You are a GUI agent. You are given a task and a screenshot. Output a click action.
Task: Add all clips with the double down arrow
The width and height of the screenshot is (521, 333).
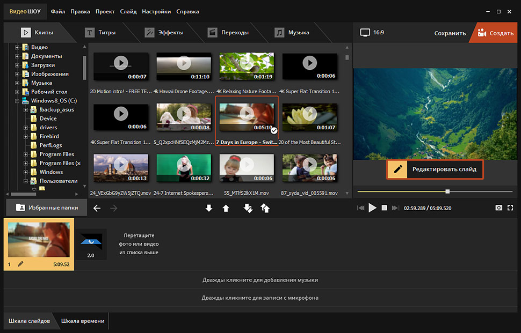[x=248, y=208]
